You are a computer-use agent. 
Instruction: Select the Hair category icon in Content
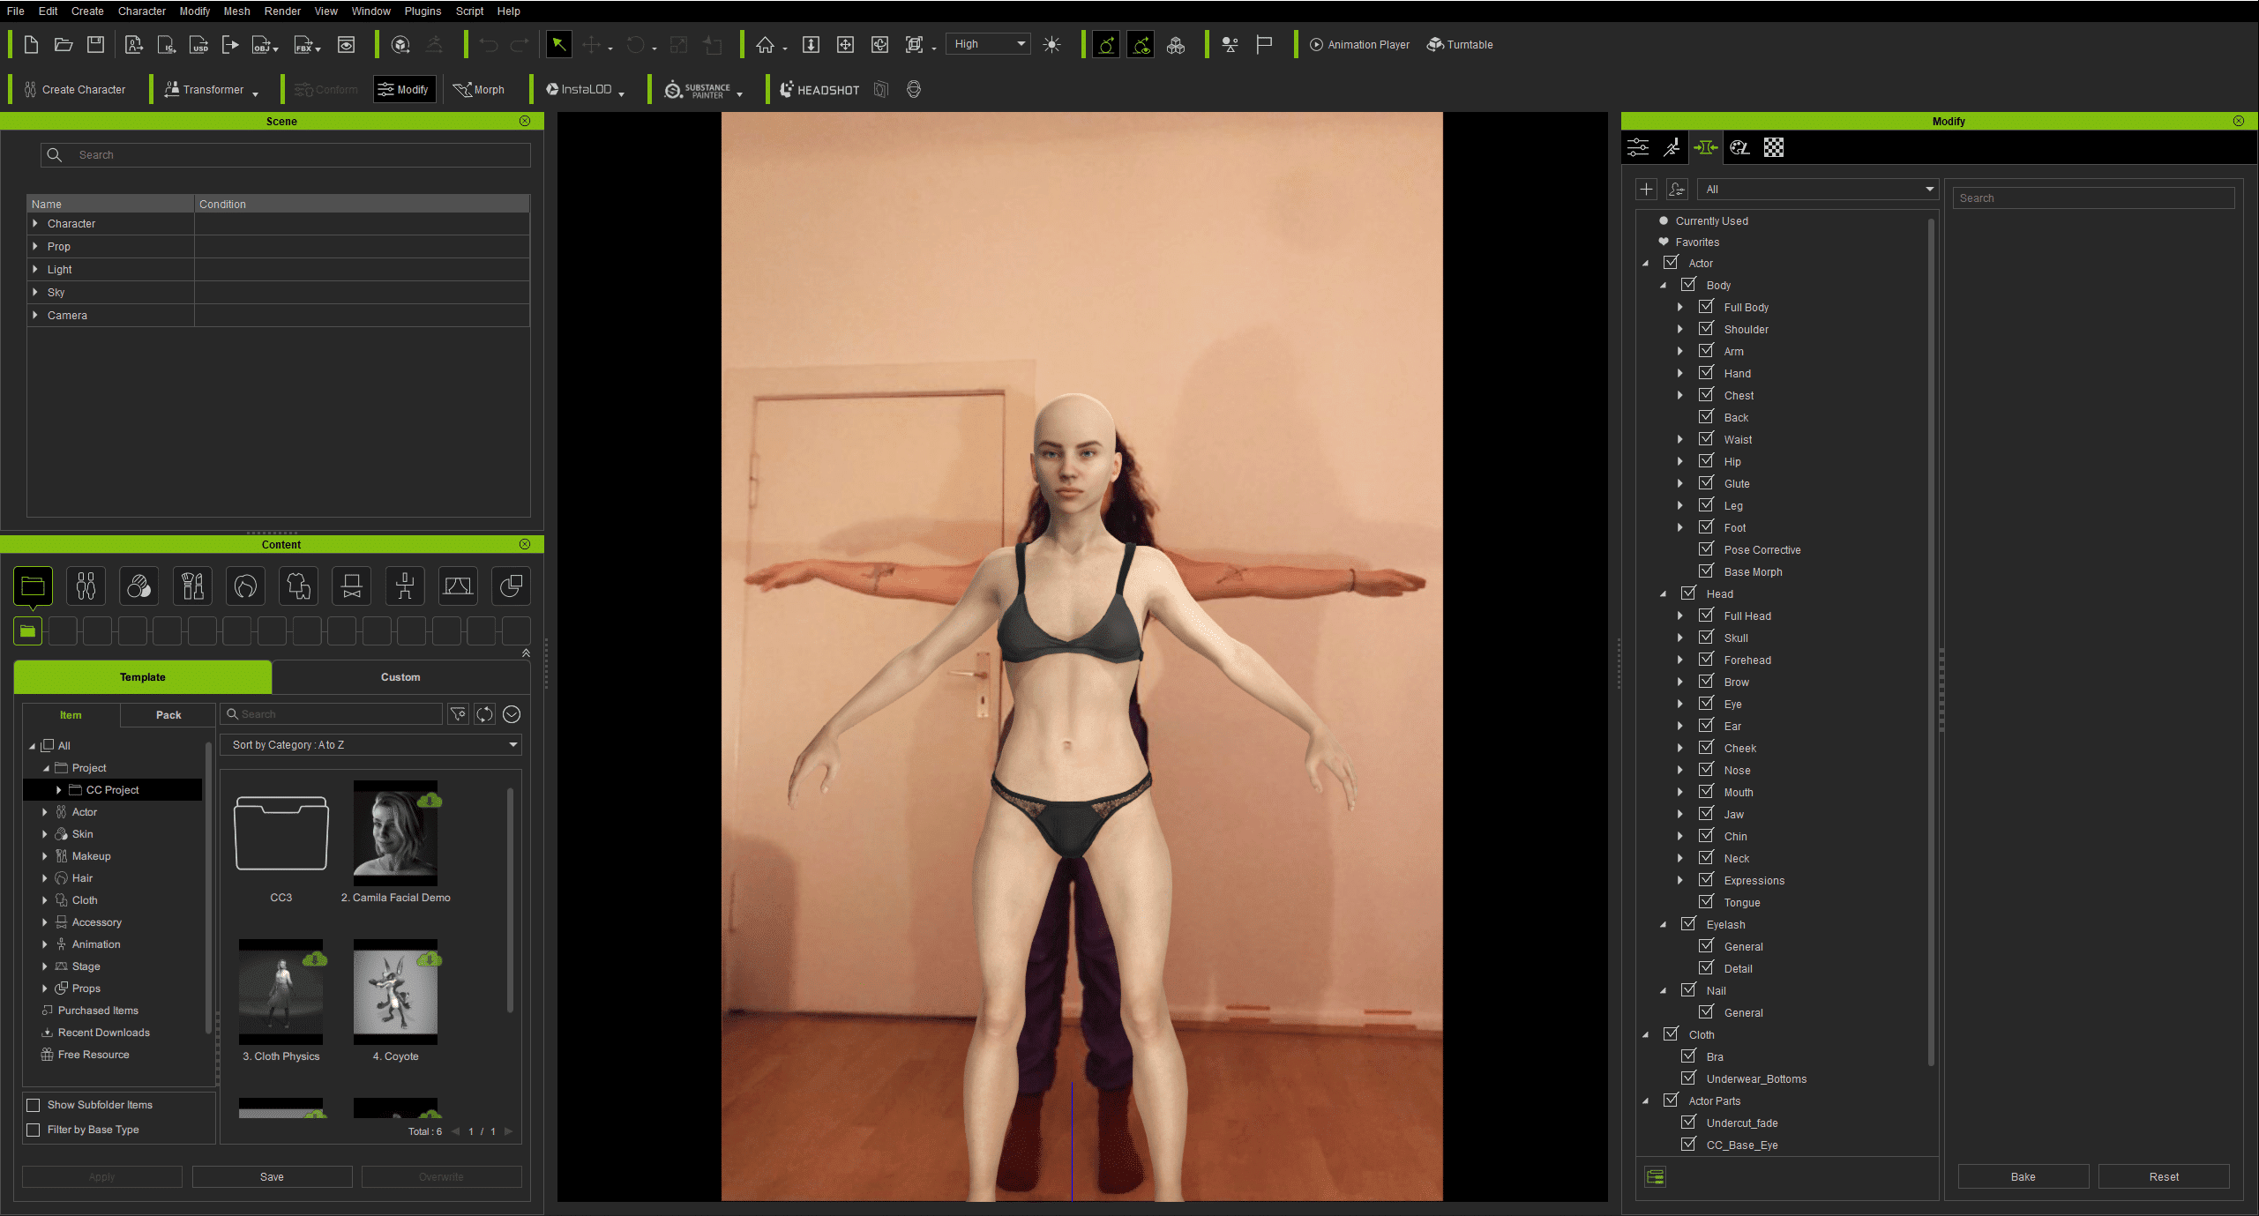(x=245, y=586)
